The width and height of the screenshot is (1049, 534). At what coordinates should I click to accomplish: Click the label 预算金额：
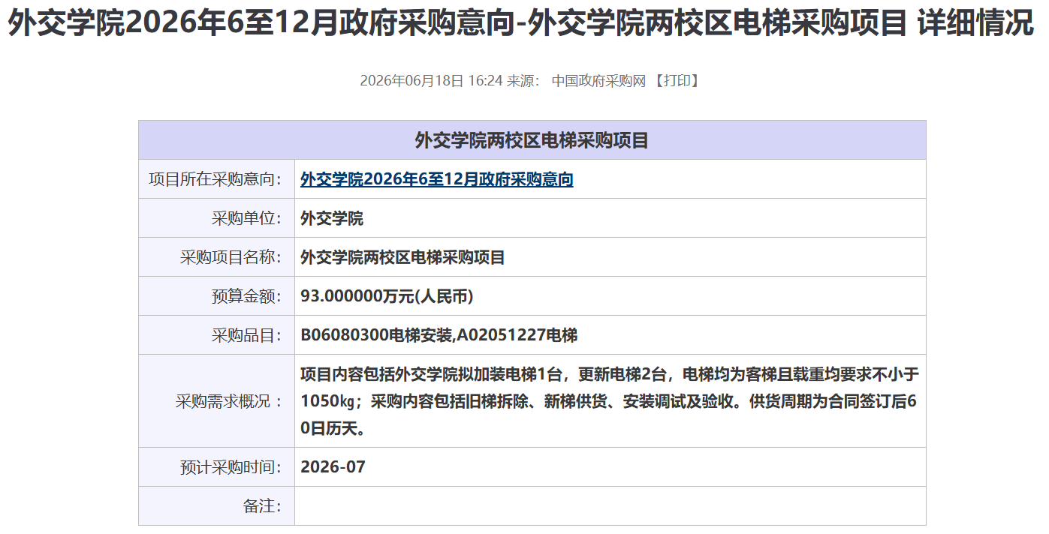[247, 296]
